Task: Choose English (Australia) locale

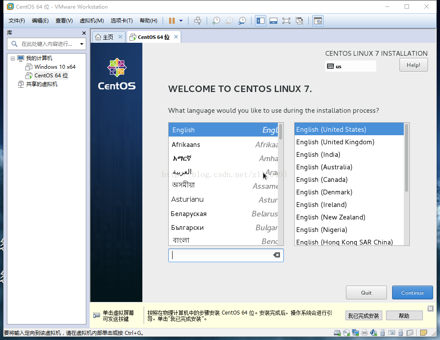Action: [x=349, y=167]
